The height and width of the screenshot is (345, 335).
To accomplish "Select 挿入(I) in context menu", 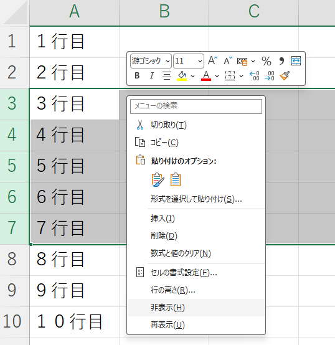I will coord(196,219).
